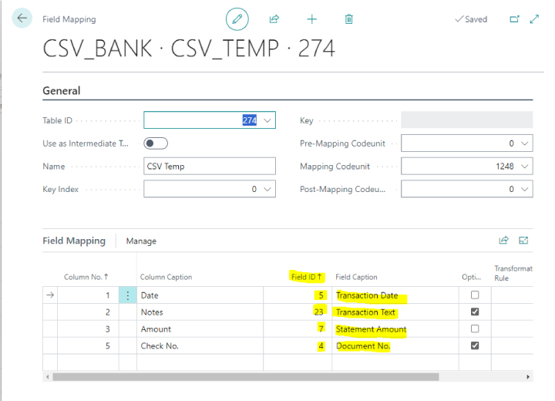Image resolution: width=555 pixels, height=401 pixels.
Task: Click the Name input field
Action: (x=208, y=166)
